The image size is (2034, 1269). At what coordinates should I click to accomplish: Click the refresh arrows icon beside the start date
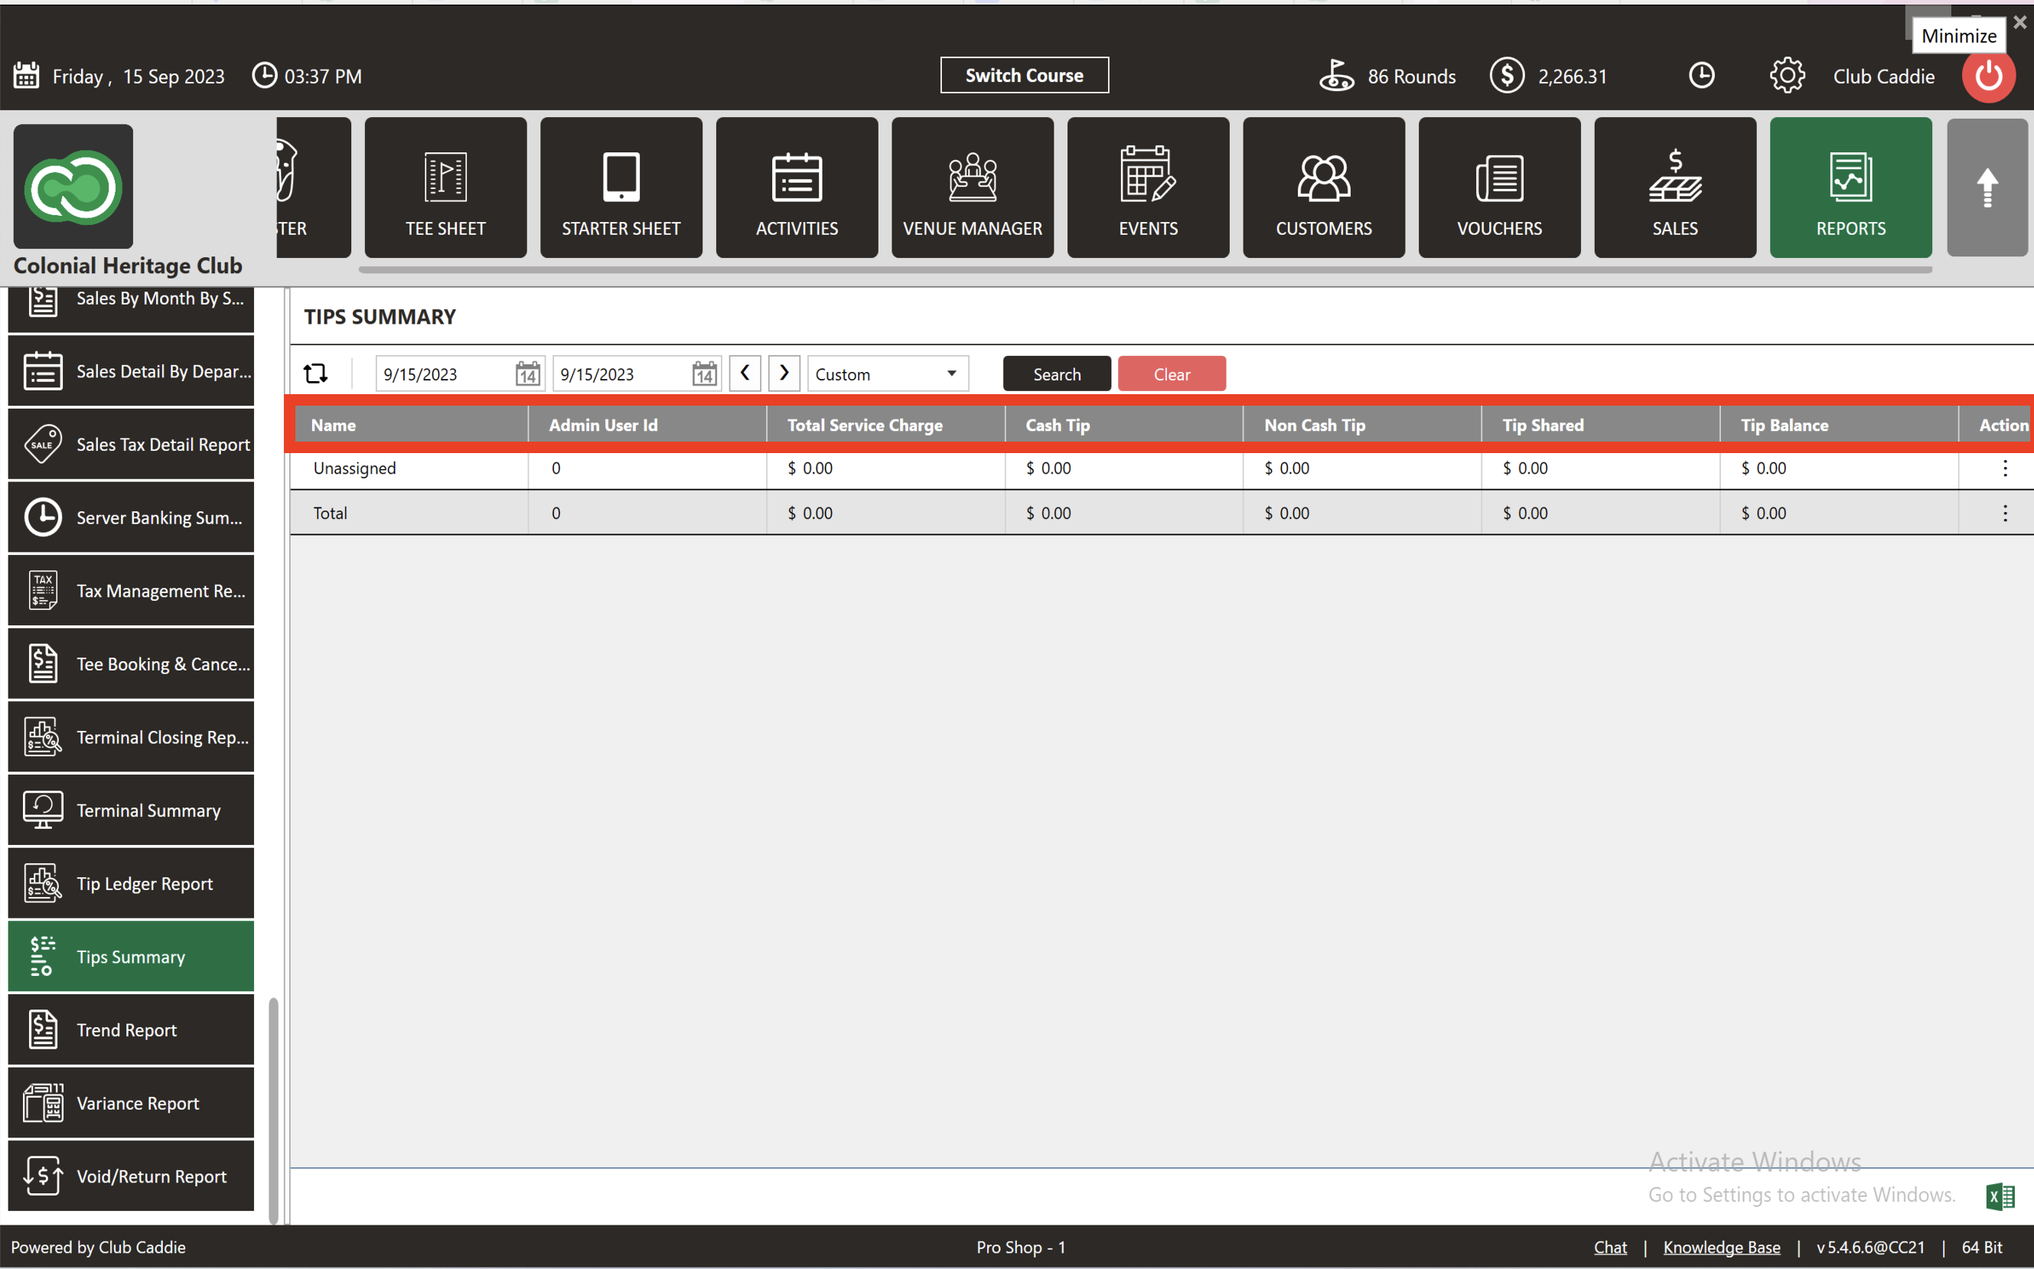[315, 374]
